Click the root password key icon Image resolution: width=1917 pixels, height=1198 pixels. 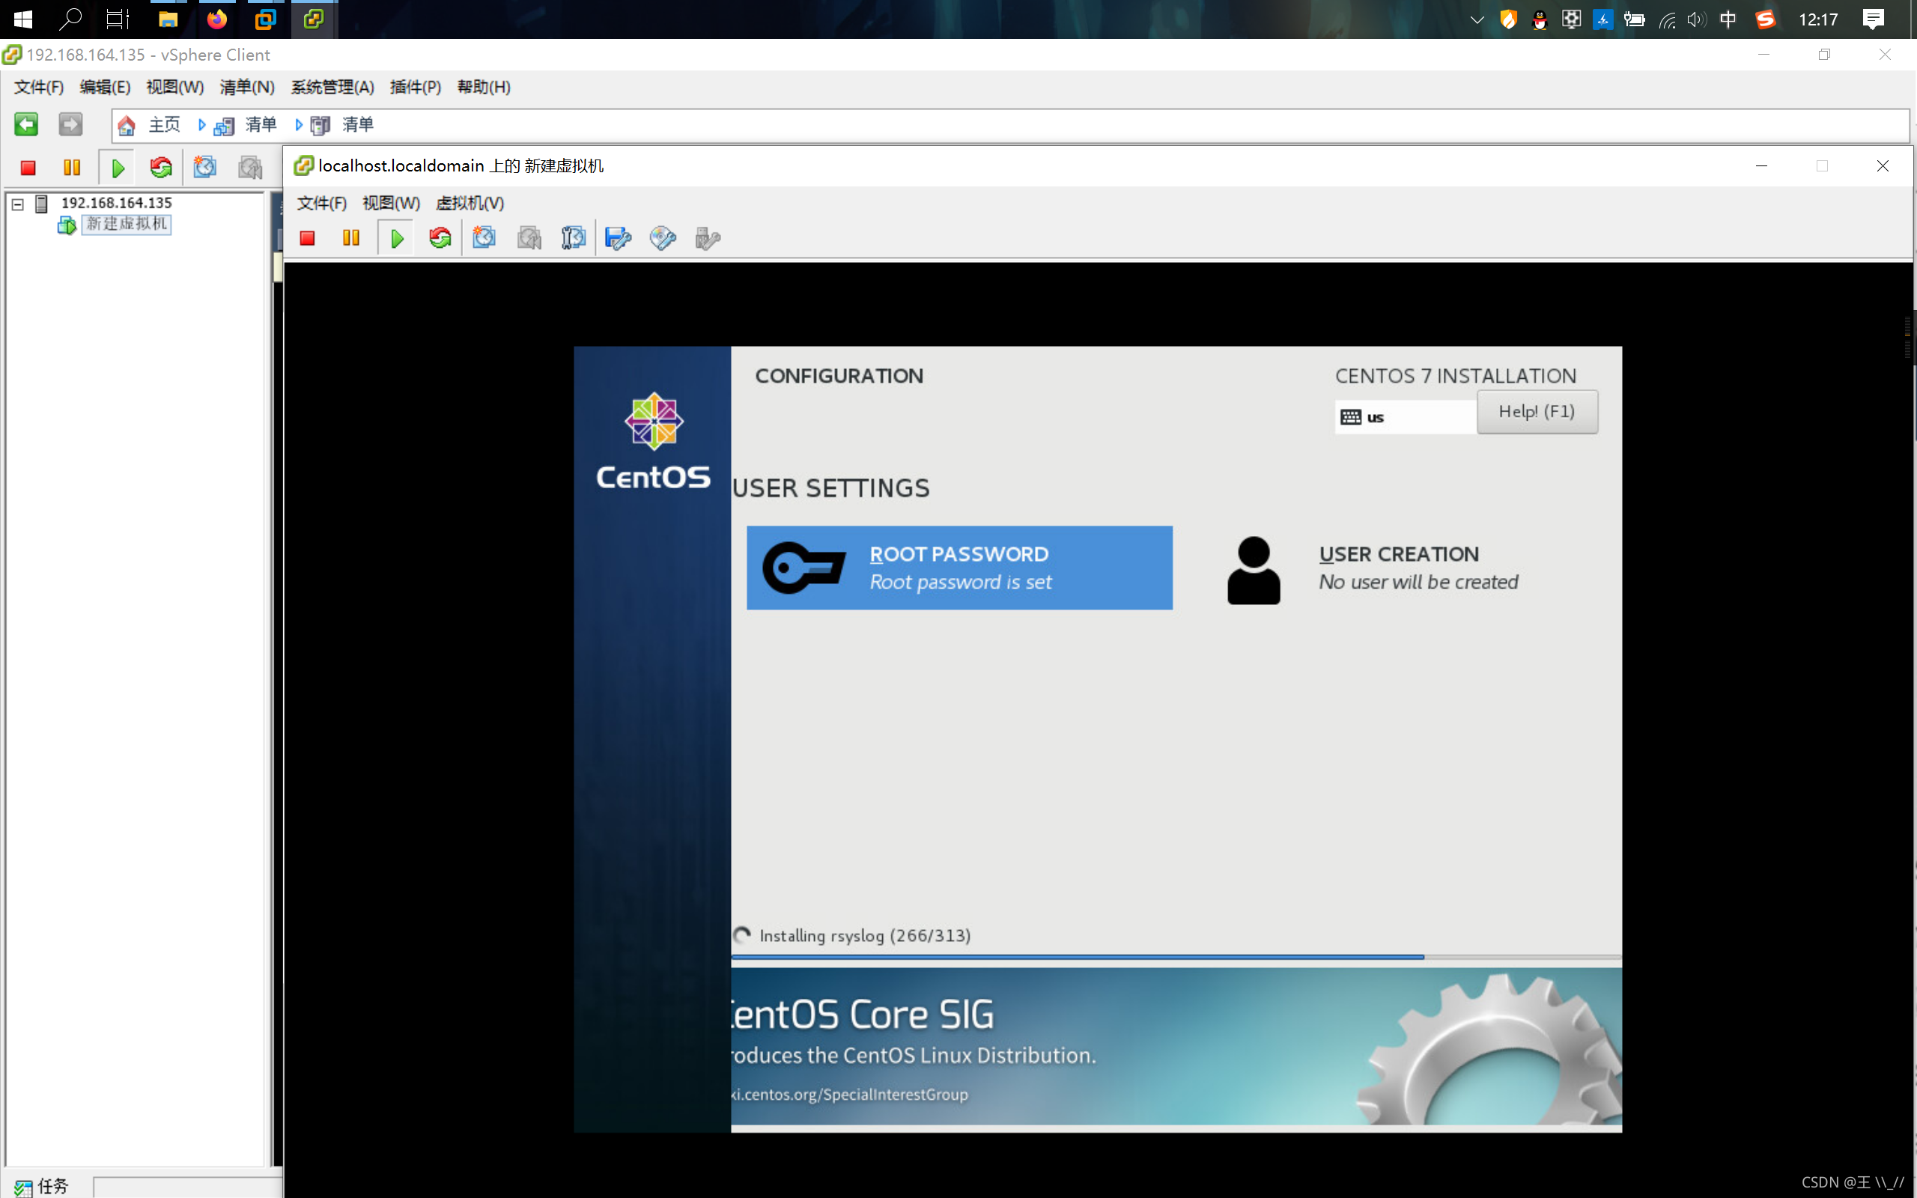(x=803, y=568)
